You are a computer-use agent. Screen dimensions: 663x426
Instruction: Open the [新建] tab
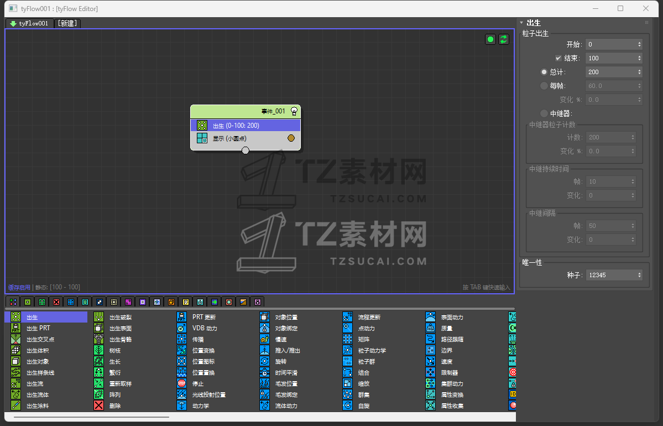tap(67, 24)
